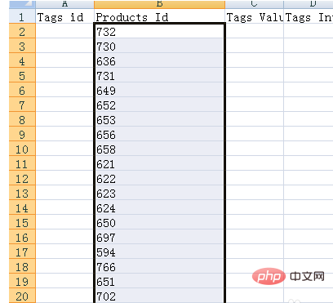Viewport: 333px width, 303px height.
Task: Select row 6 via its row header
Action: (22, 91)
